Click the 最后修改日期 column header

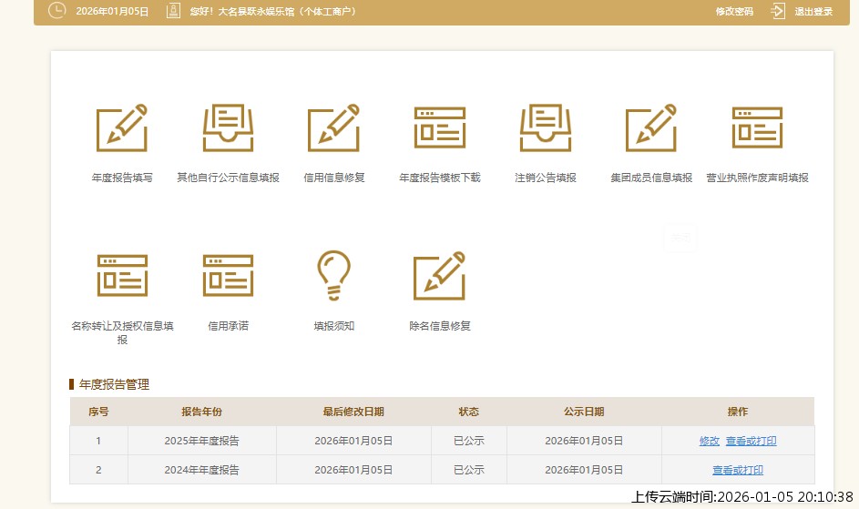pos(353,412)
